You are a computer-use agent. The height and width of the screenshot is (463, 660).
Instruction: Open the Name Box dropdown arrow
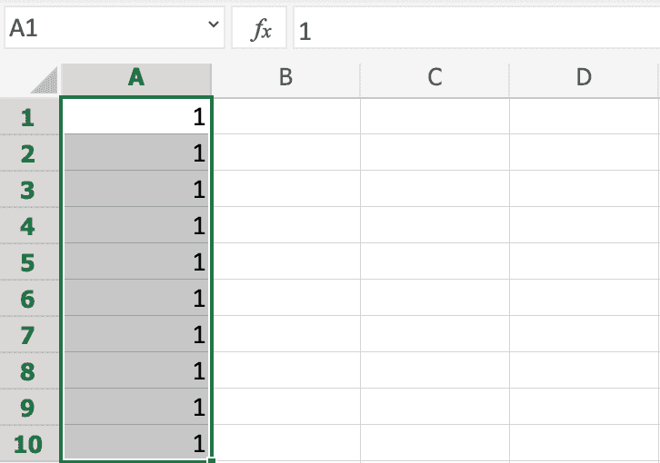215,27
